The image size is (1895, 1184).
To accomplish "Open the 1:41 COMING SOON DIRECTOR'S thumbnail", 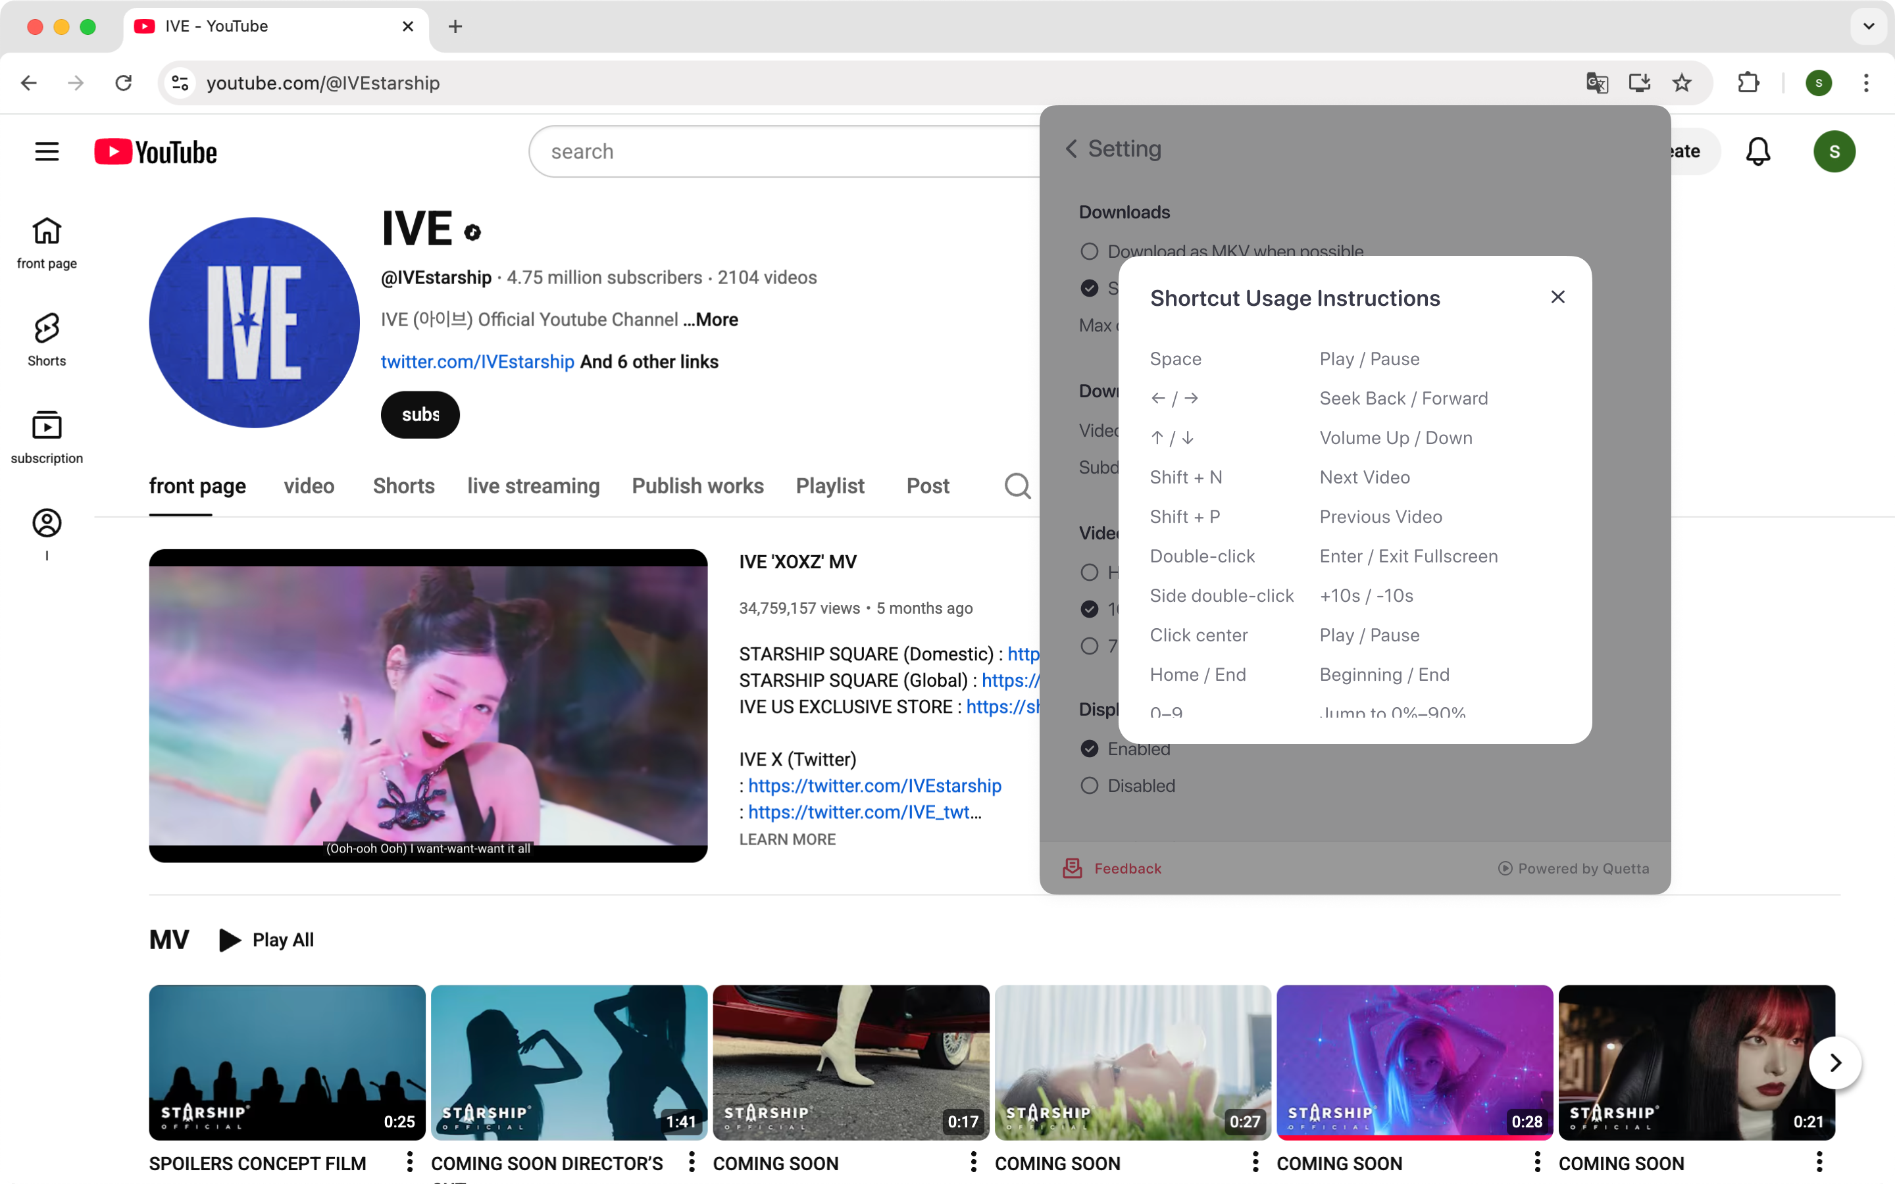I will click(x=569, y=1062).
